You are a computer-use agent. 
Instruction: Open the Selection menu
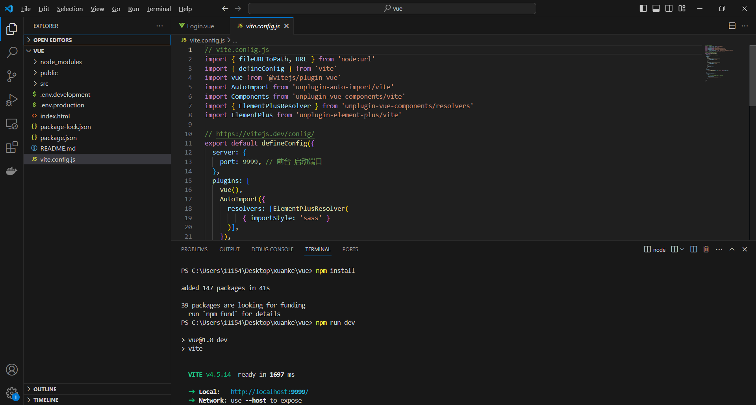click(70, 9)
